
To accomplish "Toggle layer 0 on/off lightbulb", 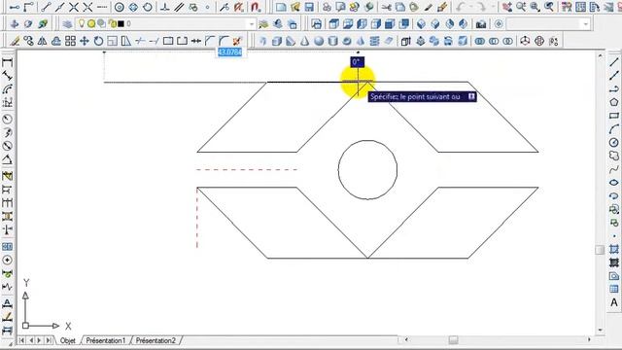I will pos(82,23).
